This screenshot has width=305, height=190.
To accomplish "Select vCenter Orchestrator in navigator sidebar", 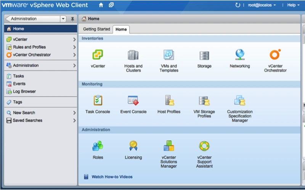I will [40, 55].
